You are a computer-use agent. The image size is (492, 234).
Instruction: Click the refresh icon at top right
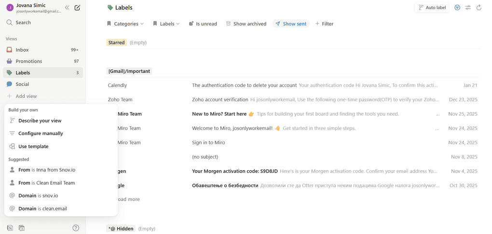click(x=478, y=8)
